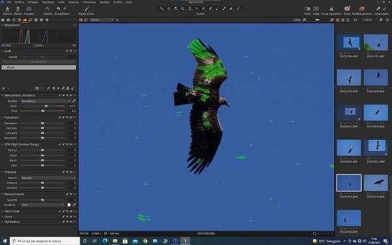Collapse the Bilanciamento del bianco panel
This screenshot has height=245, width=392.
tap(2, 95)
